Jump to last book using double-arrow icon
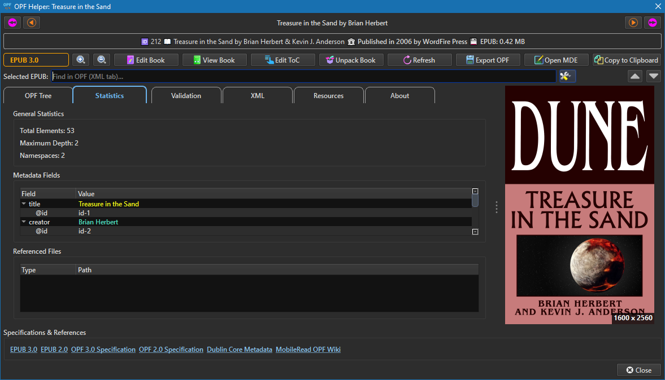 653,23
